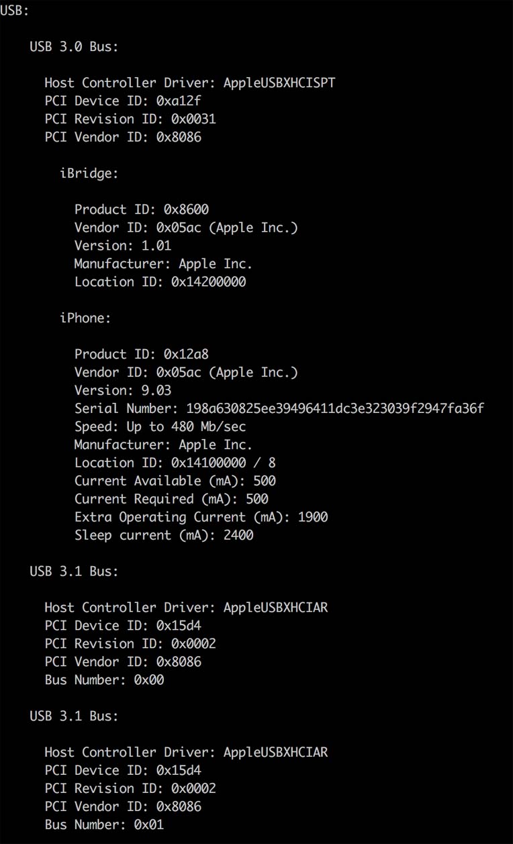Click the iBridge heading
The height and width of the screenshot is (844, 513).
click(x=89, y=173)
